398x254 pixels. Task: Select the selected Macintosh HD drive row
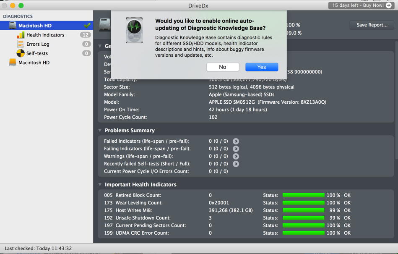(47, 25)
